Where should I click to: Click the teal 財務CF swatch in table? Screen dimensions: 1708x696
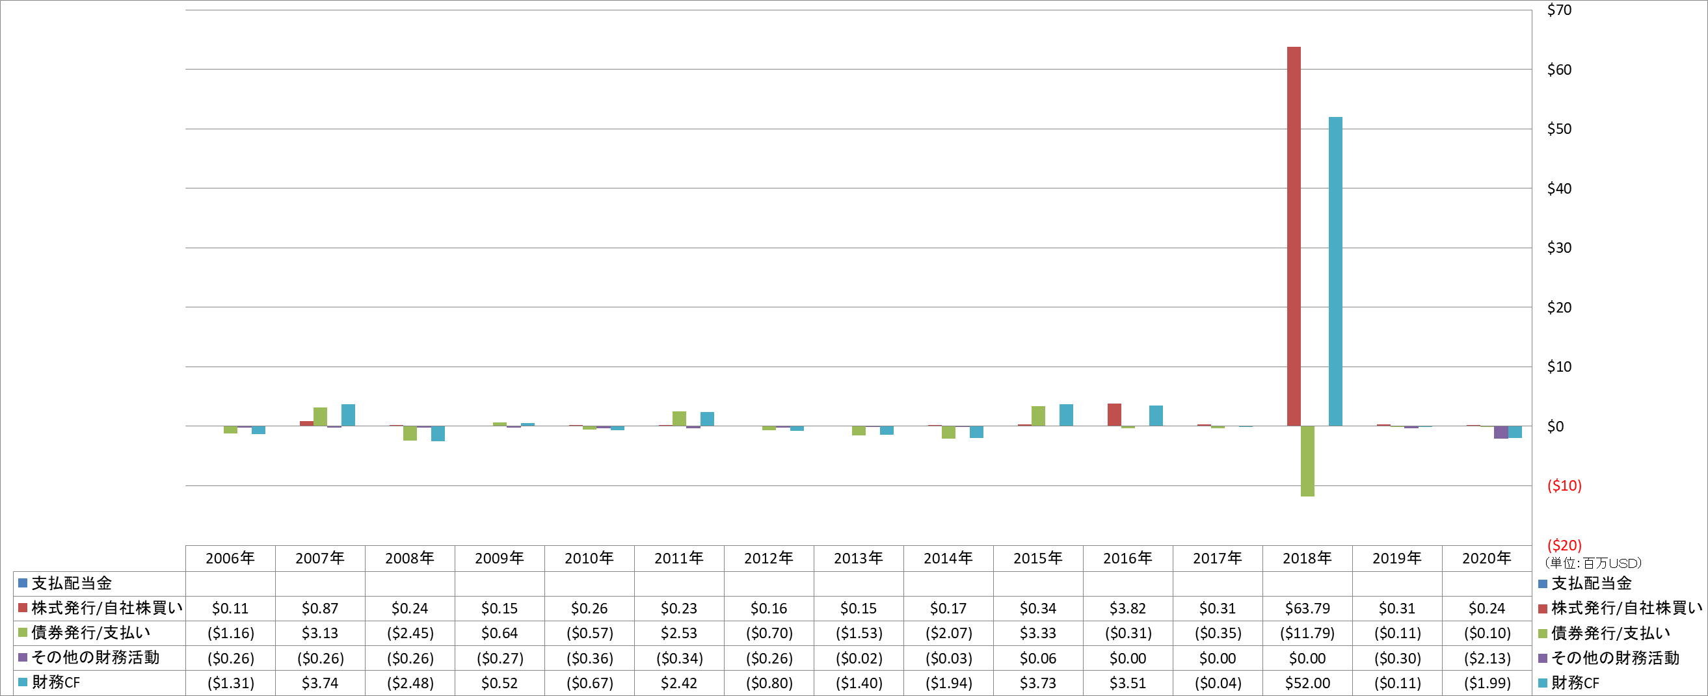pos(23,682)
